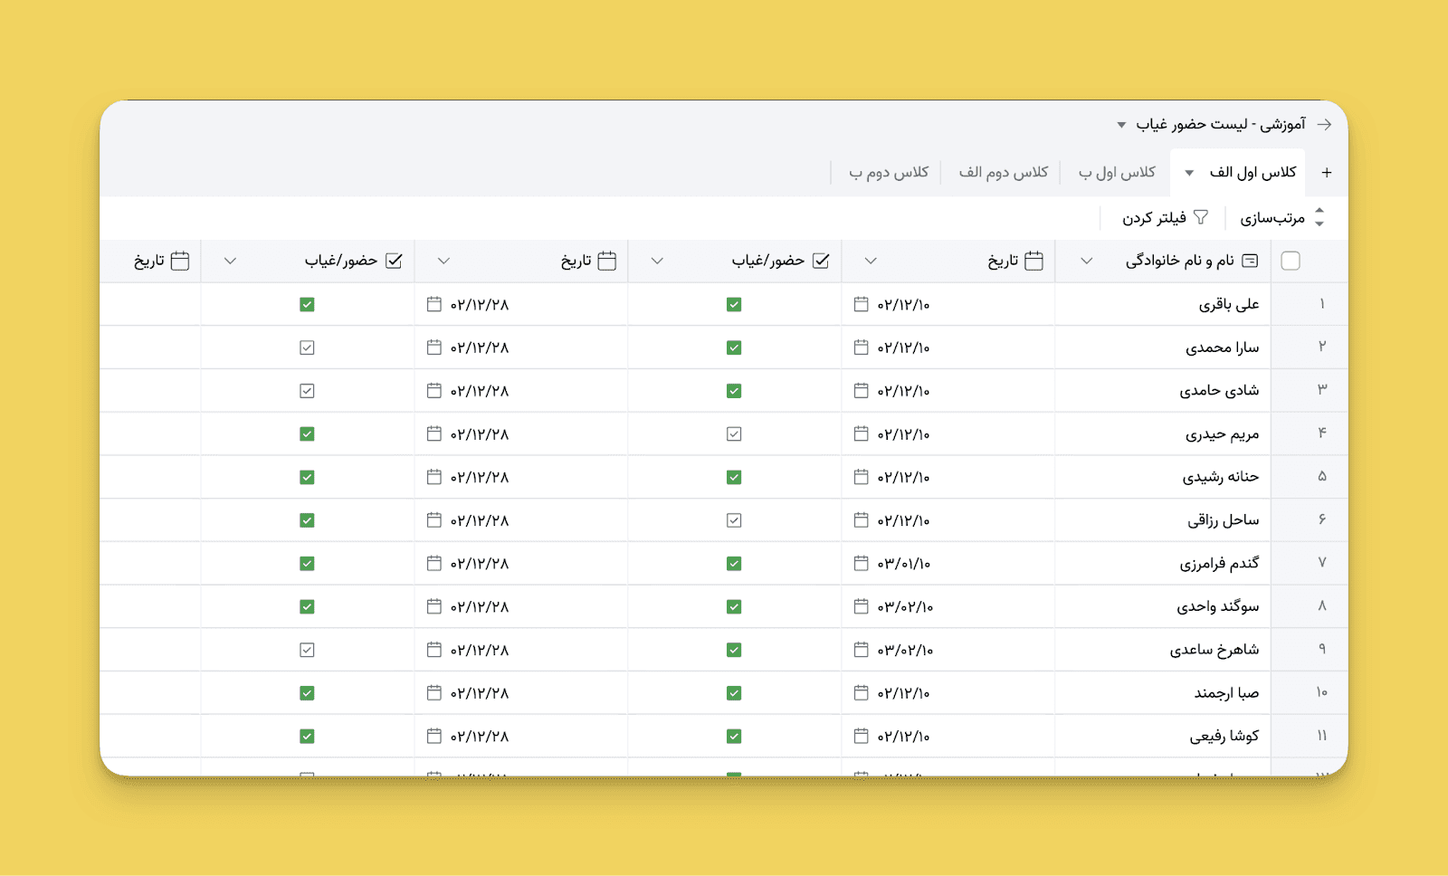
Task: Open dropdown arrow beside کلاس اول الف tab
Action: tap(1189, 173)
